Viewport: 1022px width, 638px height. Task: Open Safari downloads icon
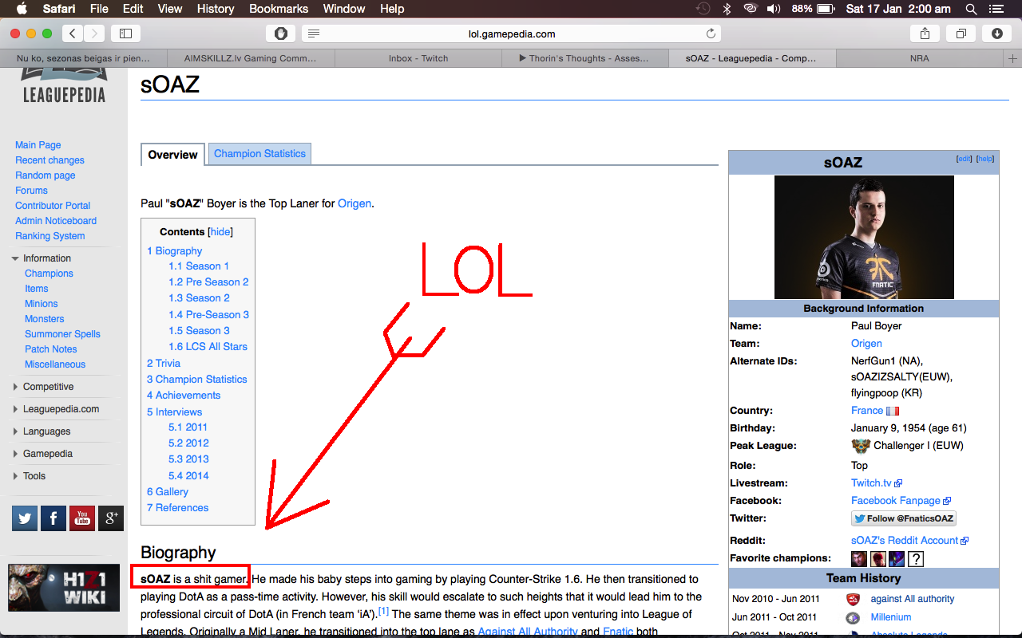tap(996, 33)
